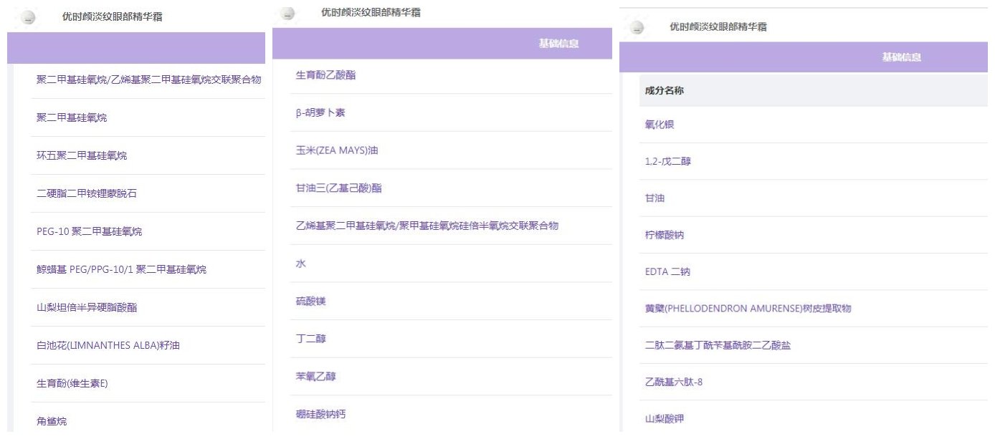The height and width of the screenshot is (439, 995).
Task: Select 白池花(LIMNANTHES ALBA)籽油 ingredient
Action: 108,345
